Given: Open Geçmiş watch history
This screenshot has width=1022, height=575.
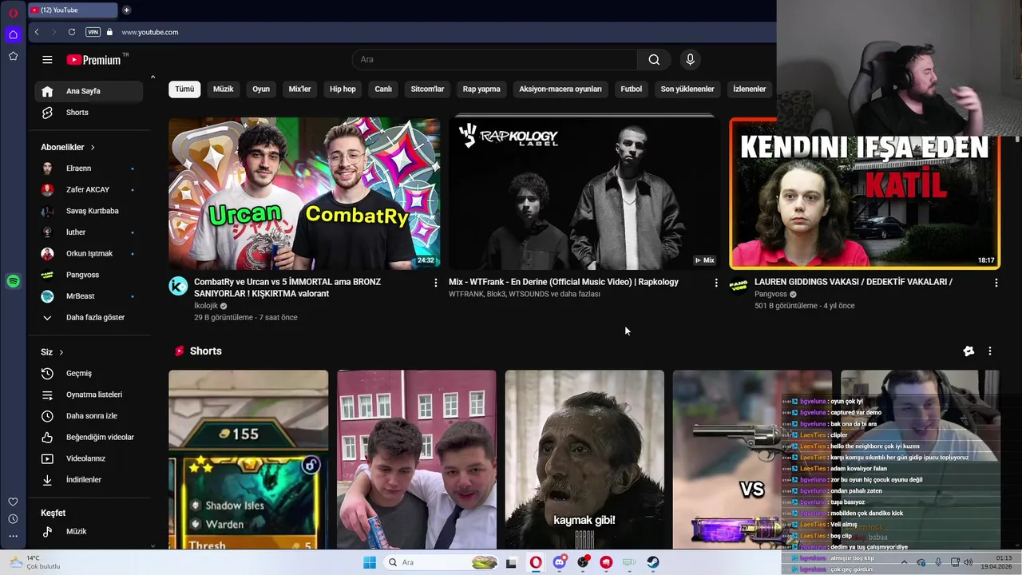Looking at the screenshot, I should pyautogui.click(x=89, y=373).
